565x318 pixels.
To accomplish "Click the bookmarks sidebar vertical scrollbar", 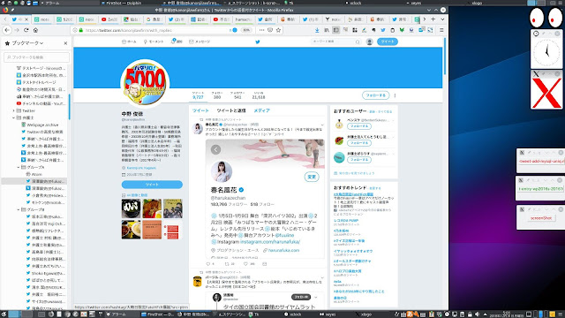I will 69,107.
